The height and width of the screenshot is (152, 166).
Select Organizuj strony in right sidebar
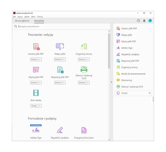click(127, 67)
